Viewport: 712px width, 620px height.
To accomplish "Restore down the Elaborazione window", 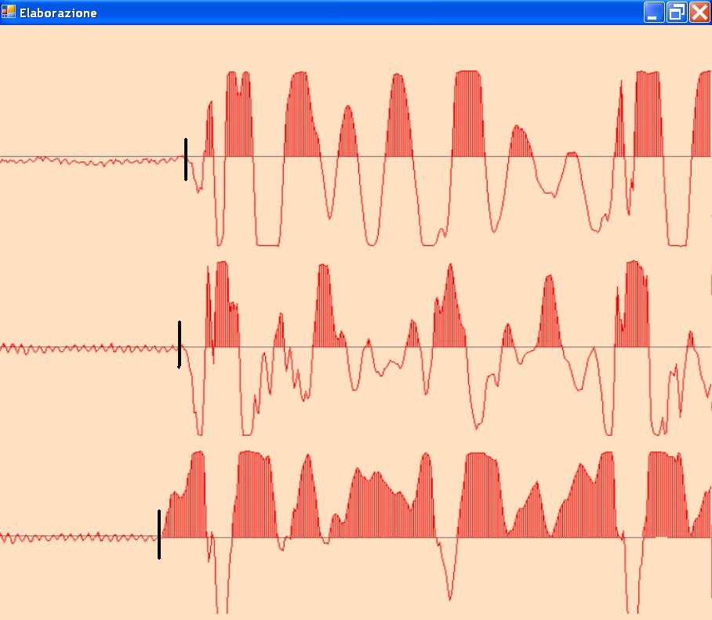I will (677, 13).
